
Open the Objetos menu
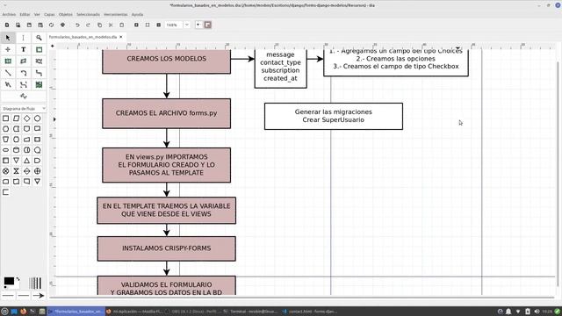[66, 15]
